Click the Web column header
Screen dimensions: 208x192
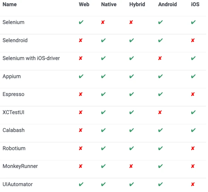[84, 5]
